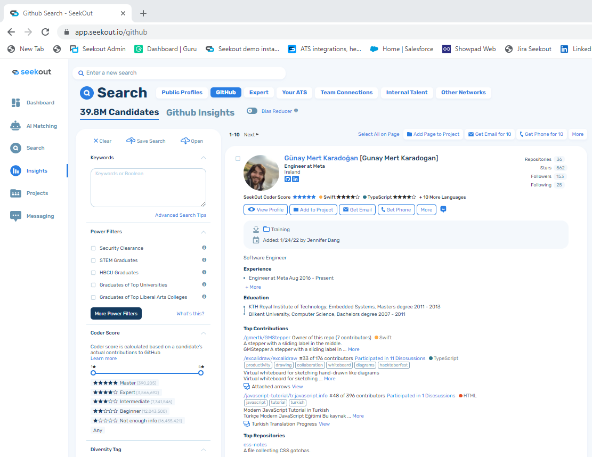Click the Security Clearance info icon
Viewport: 592px width, 457px height.
point(204,248)
